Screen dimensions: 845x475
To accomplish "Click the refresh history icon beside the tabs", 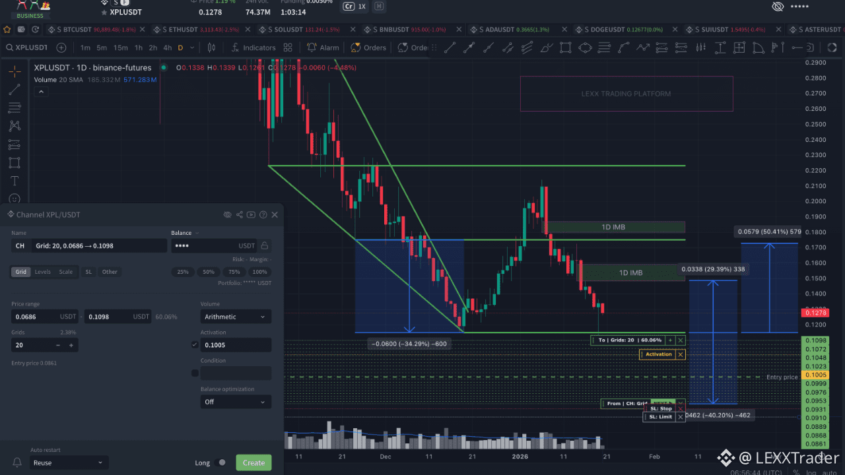I will pyautogui.click(x=35, y=30).
